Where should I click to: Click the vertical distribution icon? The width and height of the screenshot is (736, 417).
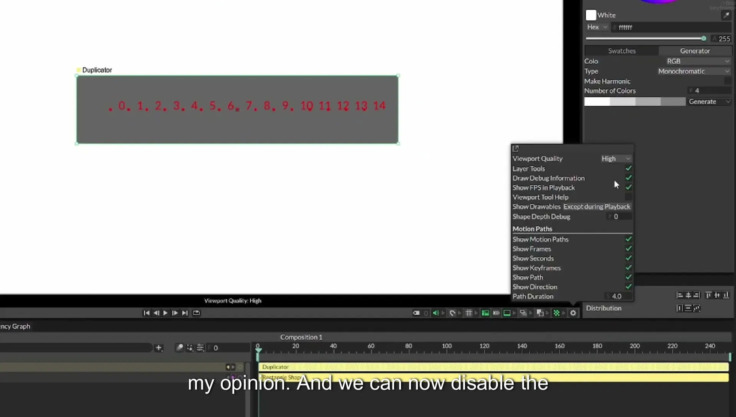tap(688, 308)
